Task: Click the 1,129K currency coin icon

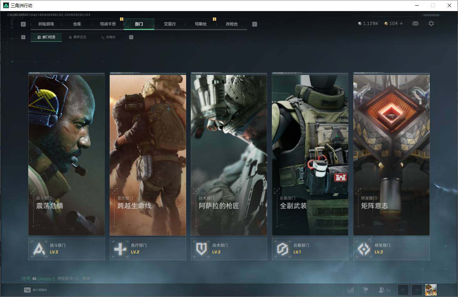Action: pyautogui.click(x=360, y=24)
